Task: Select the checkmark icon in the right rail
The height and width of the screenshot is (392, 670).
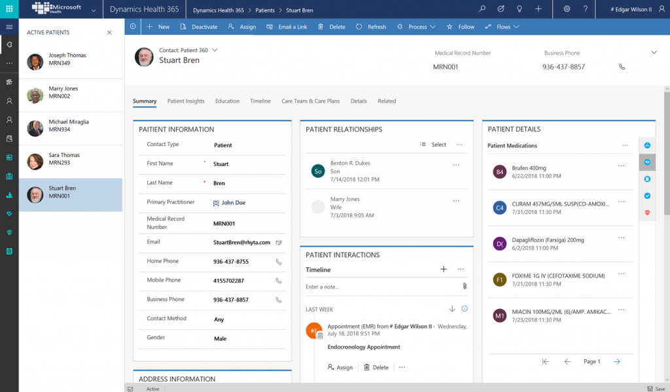Action: tap(647, 196)
